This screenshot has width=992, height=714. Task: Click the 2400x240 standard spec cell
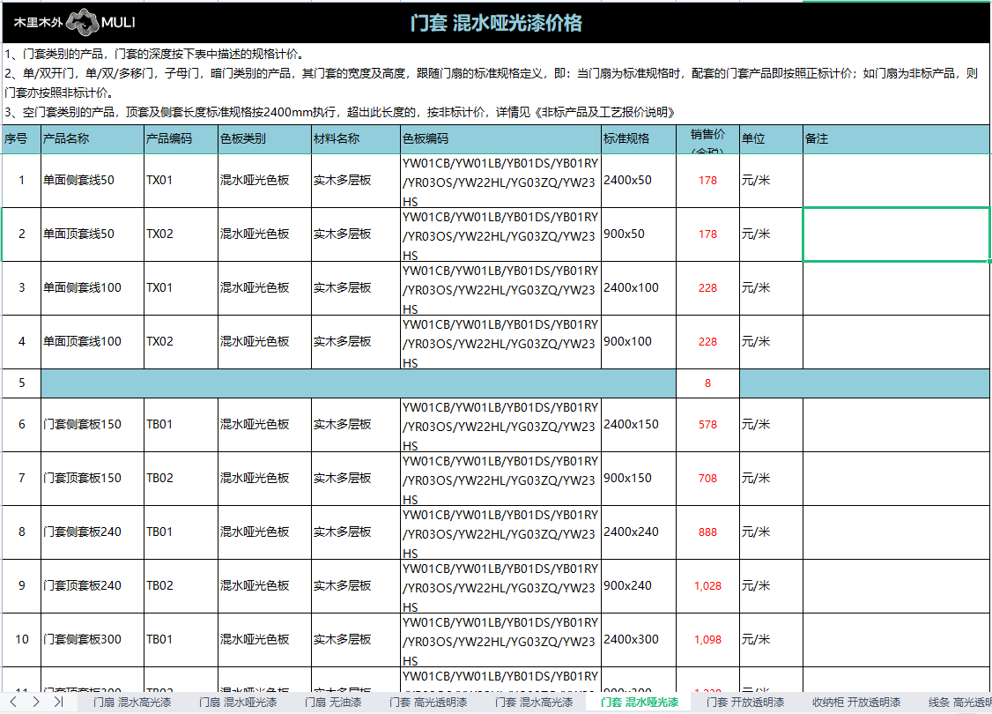pos(639,532)
